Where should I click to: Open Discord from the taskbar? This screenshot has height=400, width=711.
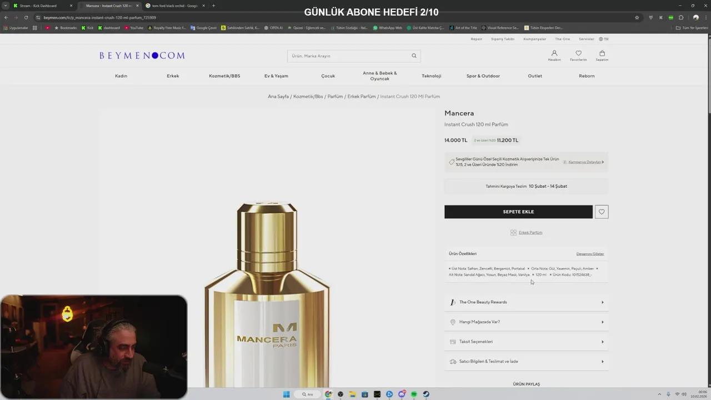[x=402, y=394]
